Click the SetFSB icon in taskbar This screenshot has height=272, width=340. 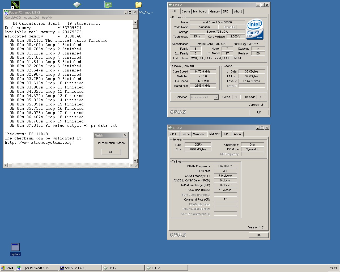[x=62, y=268]
